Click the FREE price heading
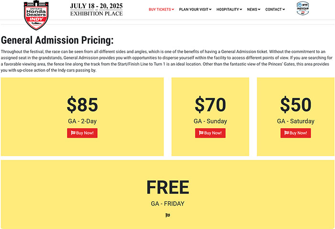Viewport: 335px width, 229px height. tap(167, 187)
